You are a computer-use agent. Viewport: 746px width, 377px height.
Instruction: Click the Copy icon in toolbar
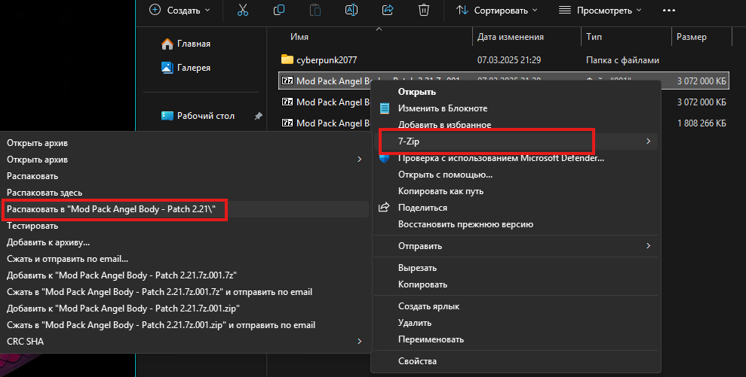[x=279, y=11]
